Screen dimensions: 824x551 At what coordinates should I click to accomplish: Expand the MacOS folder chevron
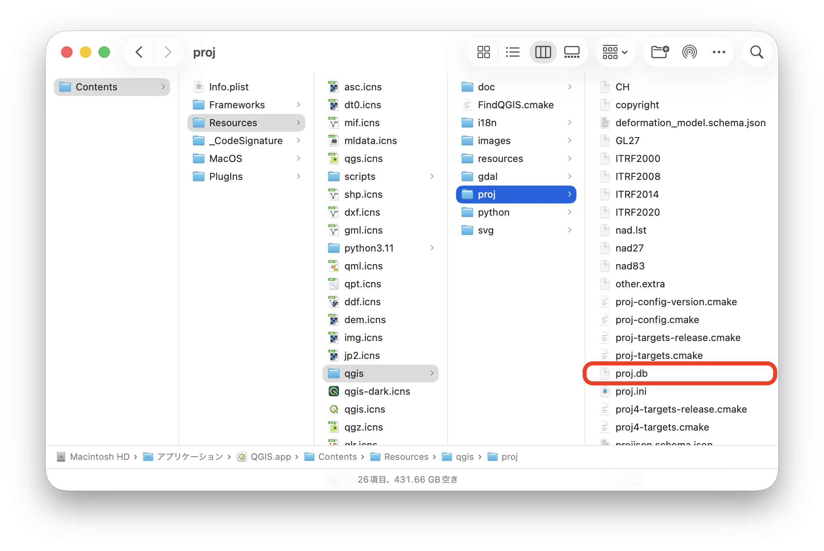[x=298, y=159]
